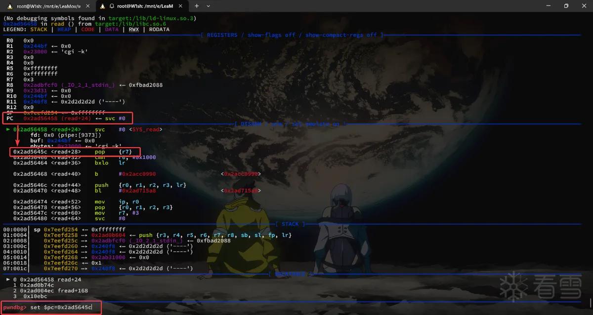Switch to the first root@W1sh /mnt/e/LeaMov tab
Screen dimensions: 593x315
click(x=47, y=6)
